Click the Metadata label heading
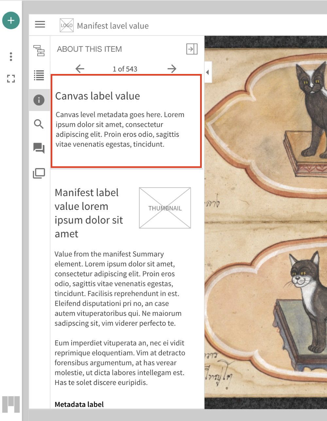This screenshot has height=421, width=327. 79,404
